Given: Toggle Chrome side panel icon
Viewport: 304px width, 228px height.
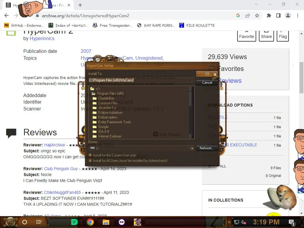Looking at the screenshot, I should point(278,16).
